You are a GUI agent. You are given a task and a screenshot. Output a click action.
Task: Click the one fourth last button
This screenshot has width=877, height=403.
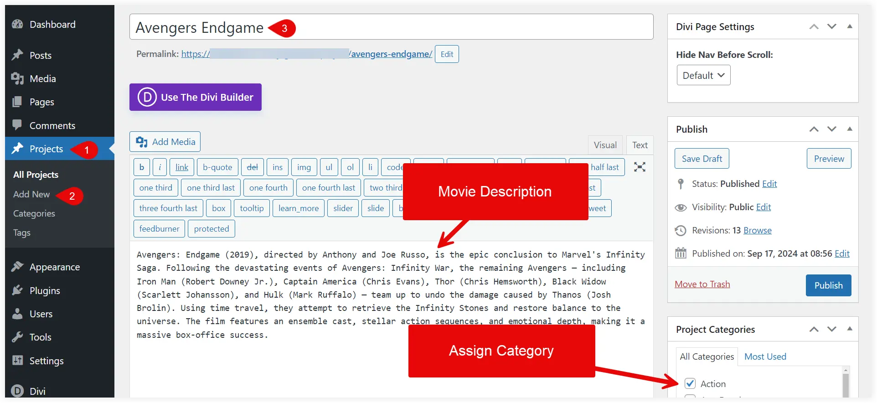tap(329, 188)
